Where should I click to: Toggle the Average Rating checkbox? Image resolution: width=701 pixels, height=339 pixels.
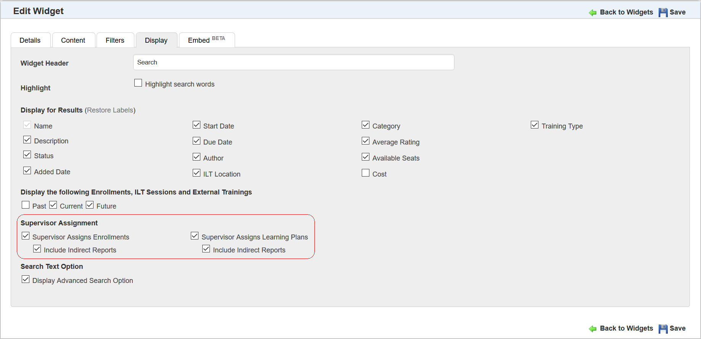[366, 141]
